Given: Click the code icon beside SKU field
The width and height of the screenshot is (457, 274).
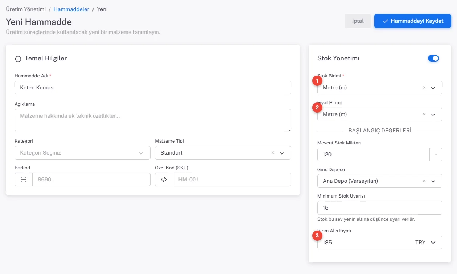Looking at the screenshot, I should click(x=164, y=180).
